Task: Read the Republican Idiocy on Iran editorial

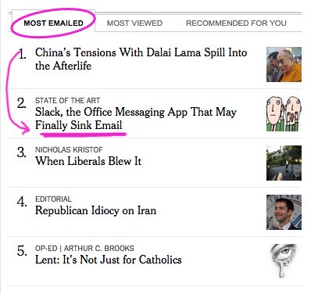Action: (96, 210)
